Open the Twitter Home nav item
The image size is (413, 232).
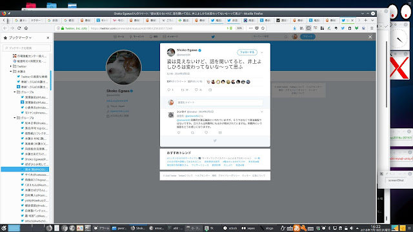click(119, 37)
